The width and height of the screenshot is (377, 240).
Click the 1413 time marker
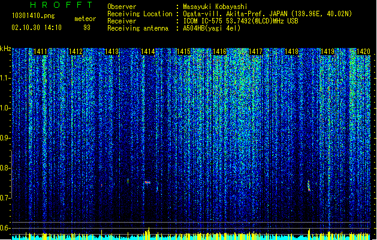(x=112, y=52)
